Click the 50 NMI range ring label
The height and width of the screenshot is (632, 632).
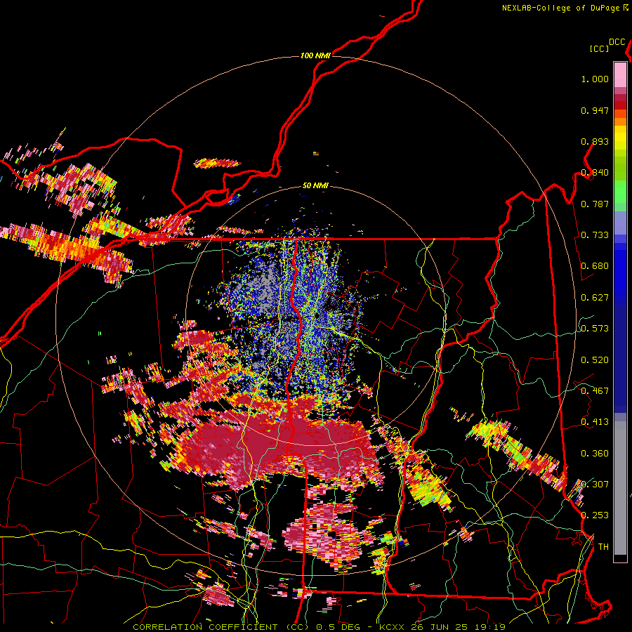315,185
